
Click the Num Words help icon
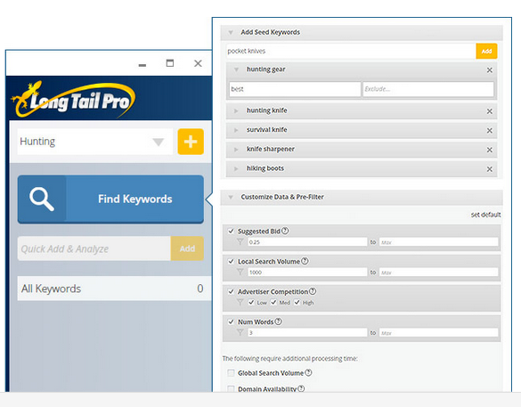279,322
